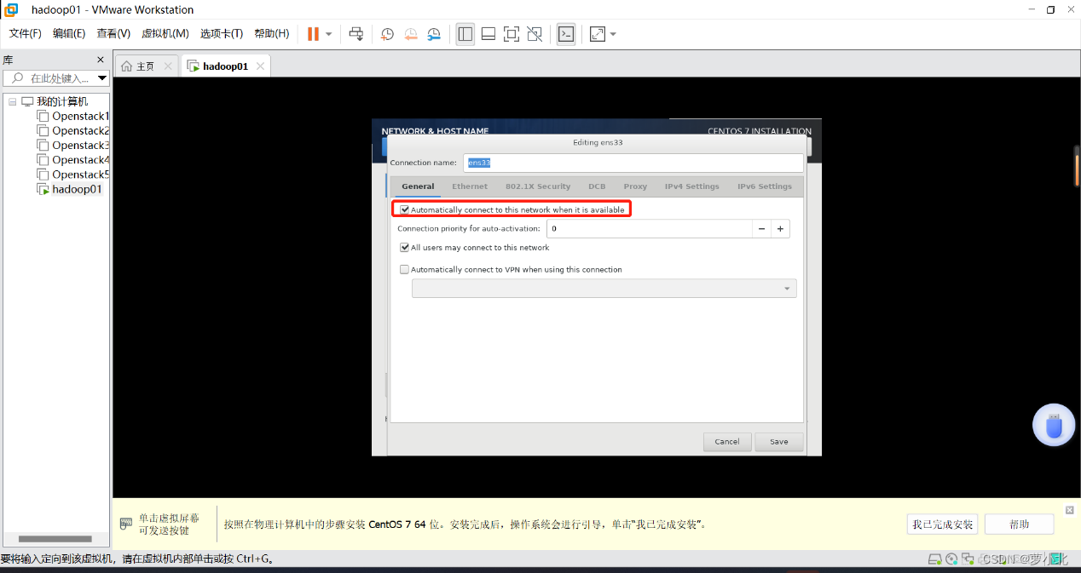The image size is (1081, 573).
Task: Click the VMware Workstation logo in title bar
Action: (11, 9)
